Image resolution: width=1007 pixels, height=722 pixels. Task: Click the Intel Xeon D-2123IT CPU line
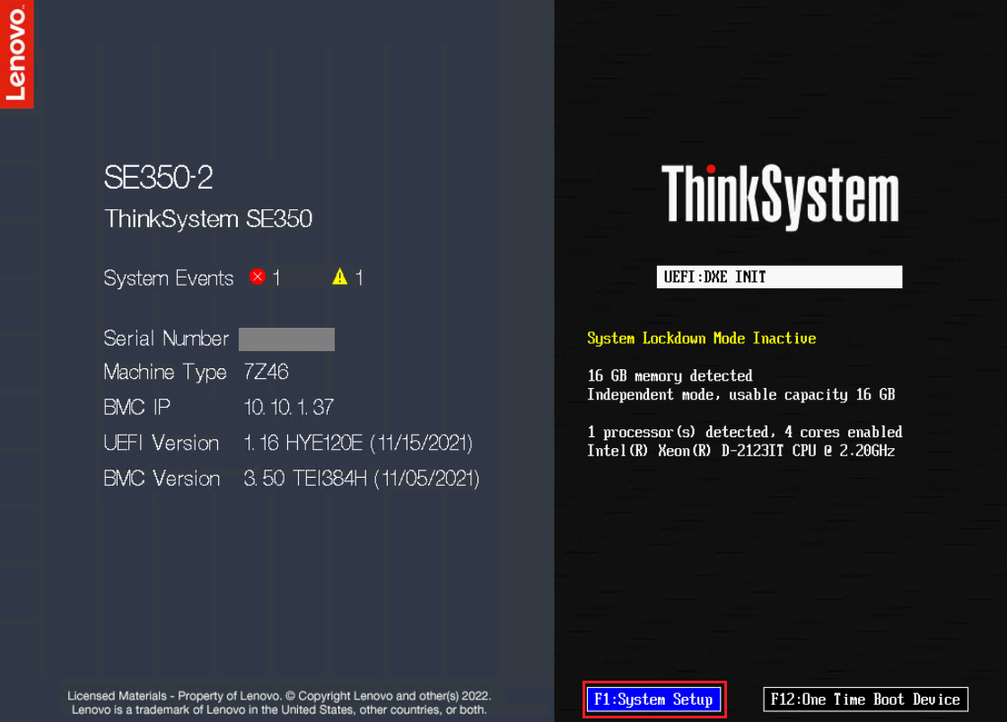740,451
